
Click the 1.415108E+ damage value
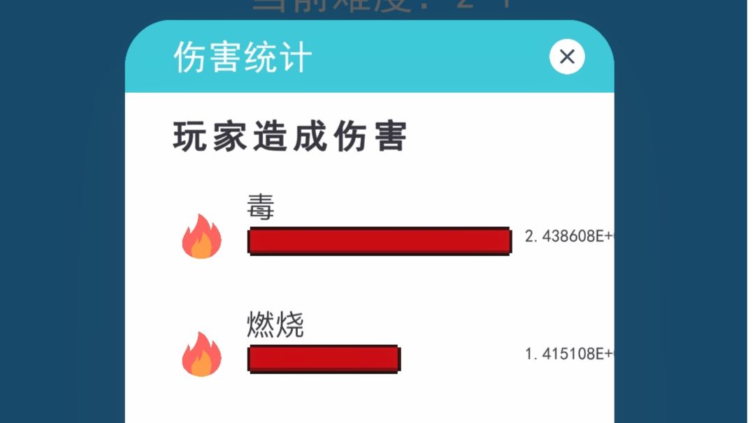(x=569, y=354)
